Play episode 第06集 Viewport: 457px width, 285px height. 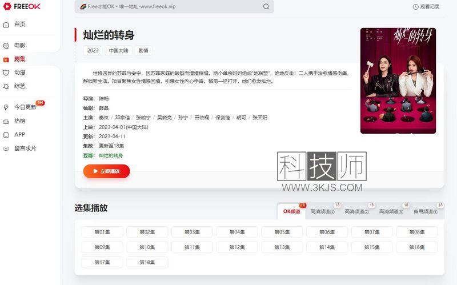coord(327,232)
